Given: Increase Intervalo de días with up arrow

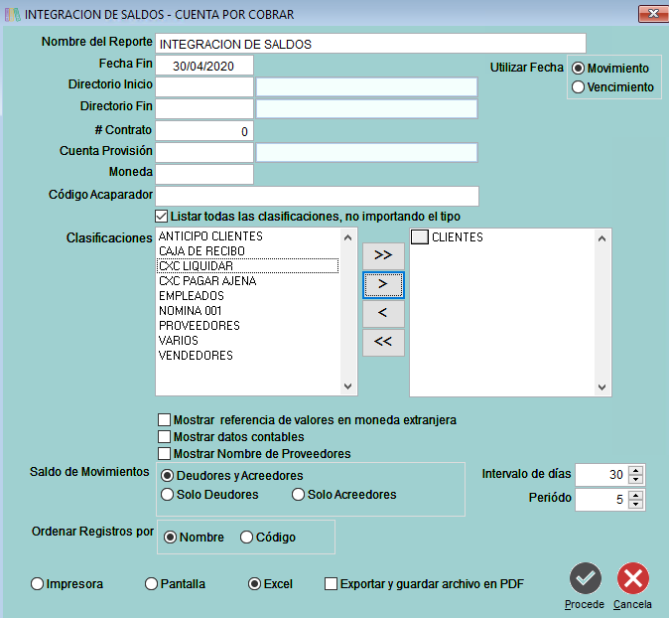Looking at the screenshot, I should point(636,470).
